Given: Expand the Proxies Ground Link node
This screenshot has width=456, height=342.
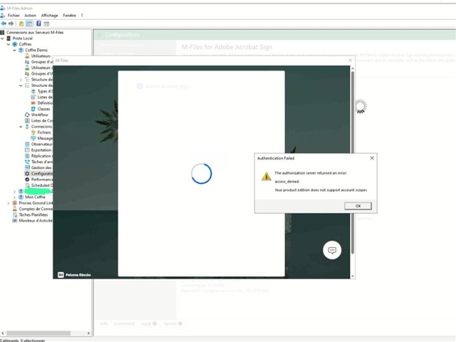Looking at the screenshot, I should coord(9,203).
